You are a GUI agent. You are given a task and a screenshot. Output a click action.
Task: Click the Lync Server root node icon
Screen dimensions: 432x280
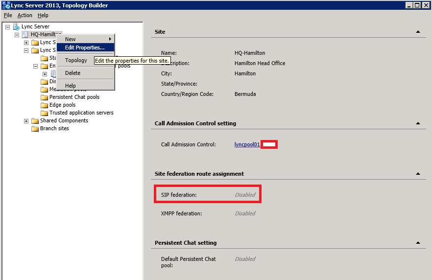16,26
